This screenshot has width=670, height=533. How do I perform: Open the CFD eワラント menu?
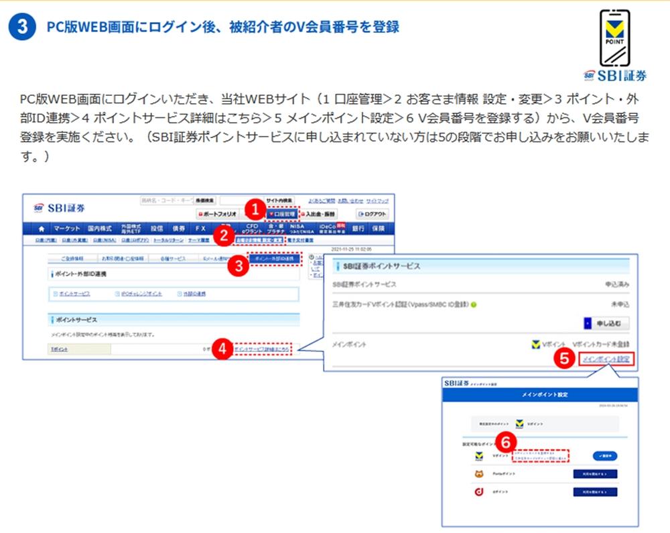tap(252, 229)
